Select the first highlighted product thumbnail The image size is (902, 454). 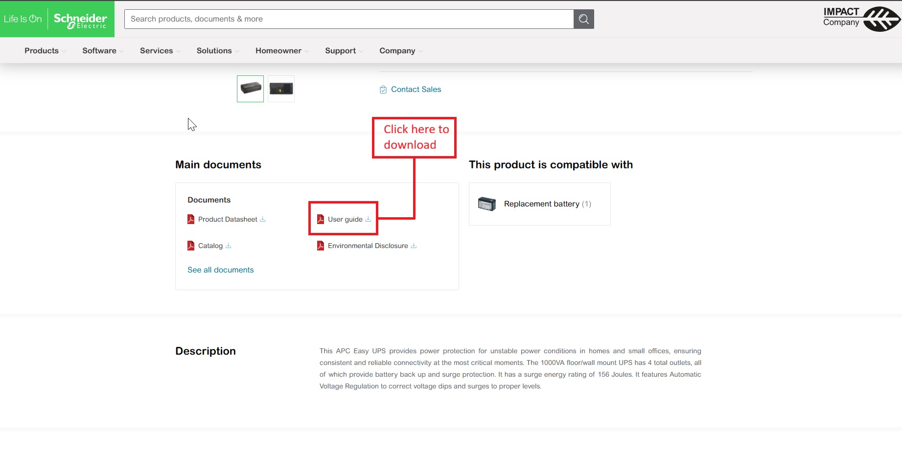coord(251,89)
